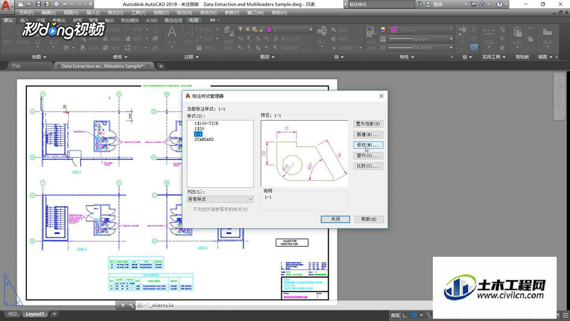The image size is (570, 321).
Task: Click the Undo arrow icon
Action: [x=65, y=4]
